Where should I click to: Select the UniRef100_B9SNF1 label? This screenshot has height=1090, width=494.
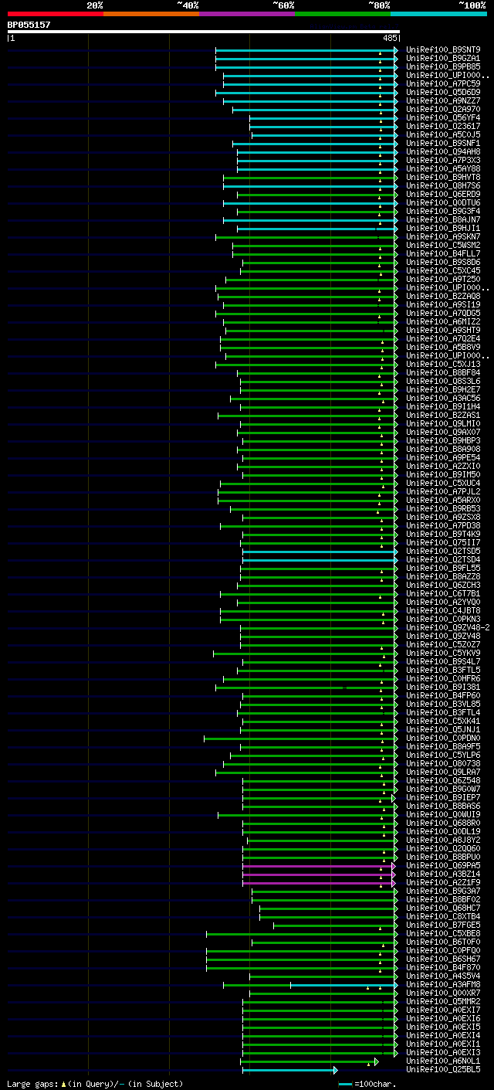(x=443, y=144)
